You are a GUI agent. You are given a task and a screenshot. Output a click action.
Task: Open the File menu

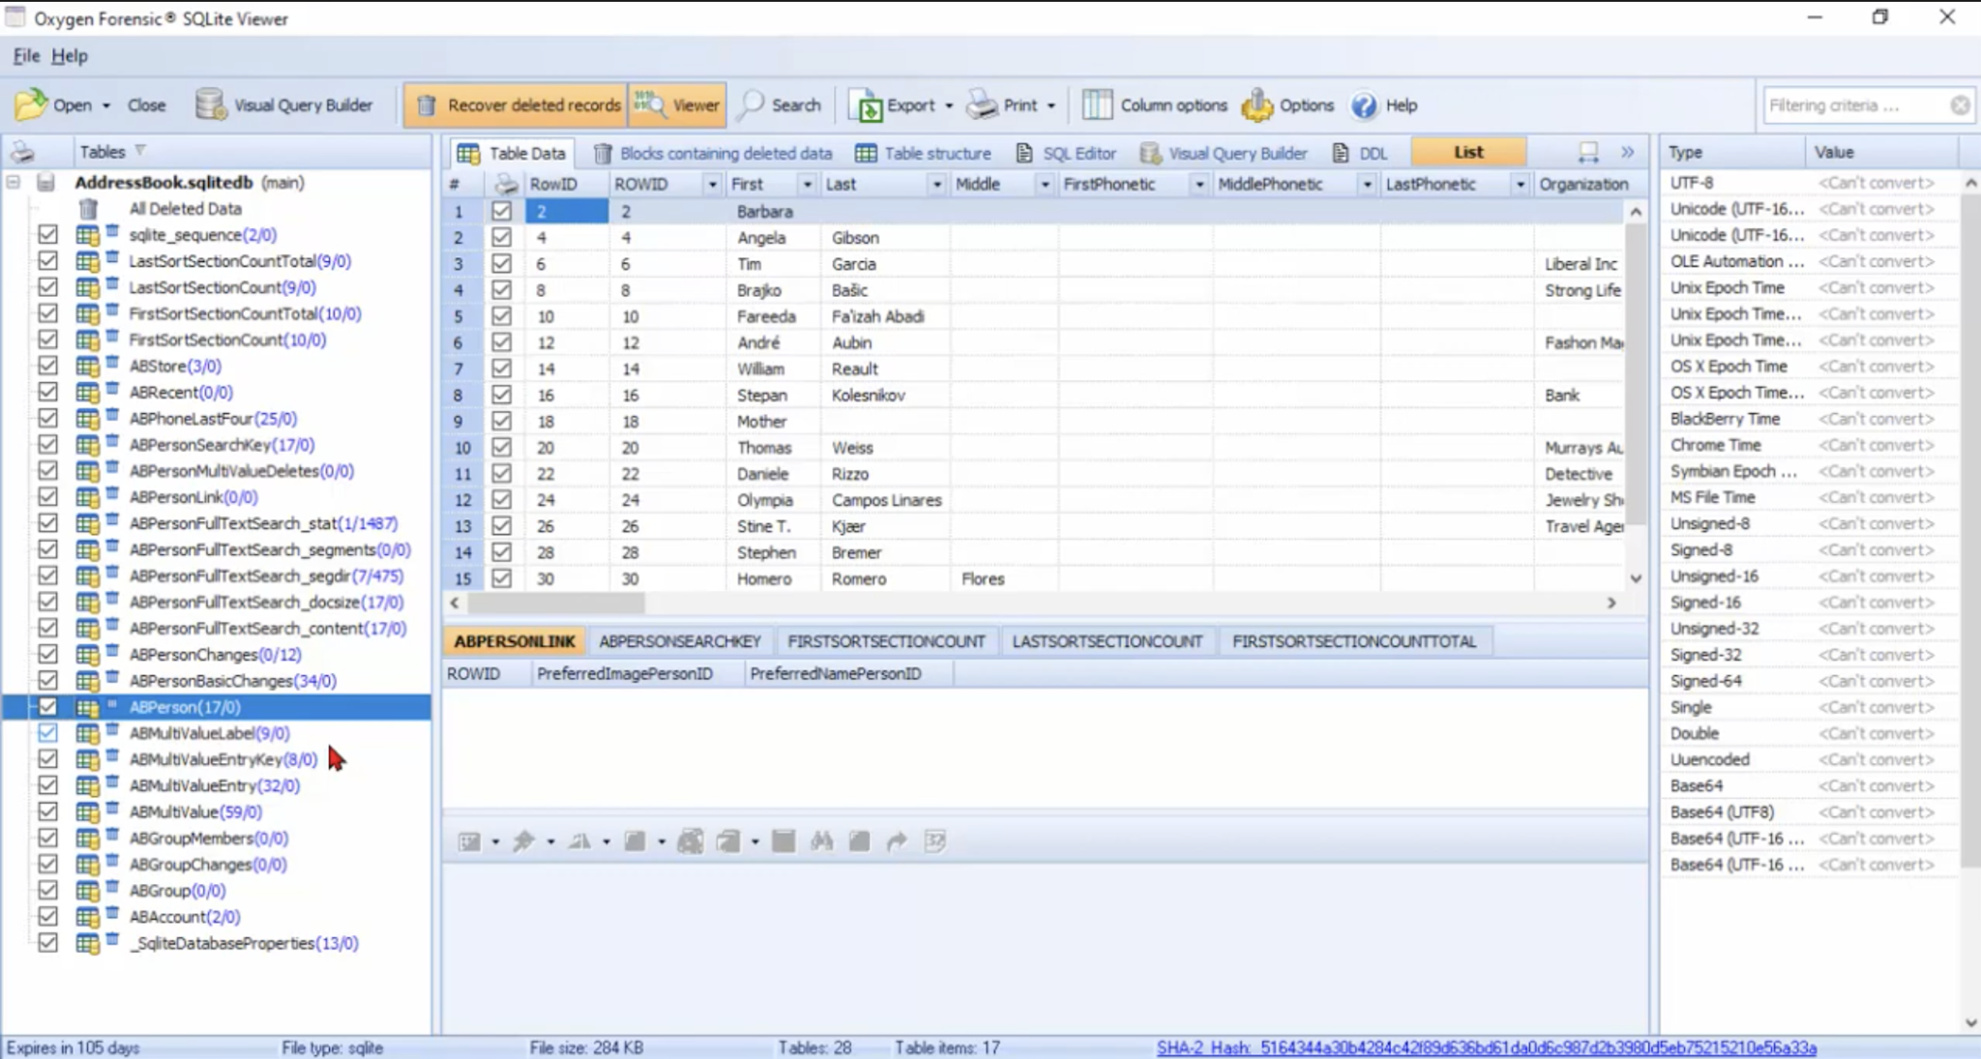tap(25, 56)
